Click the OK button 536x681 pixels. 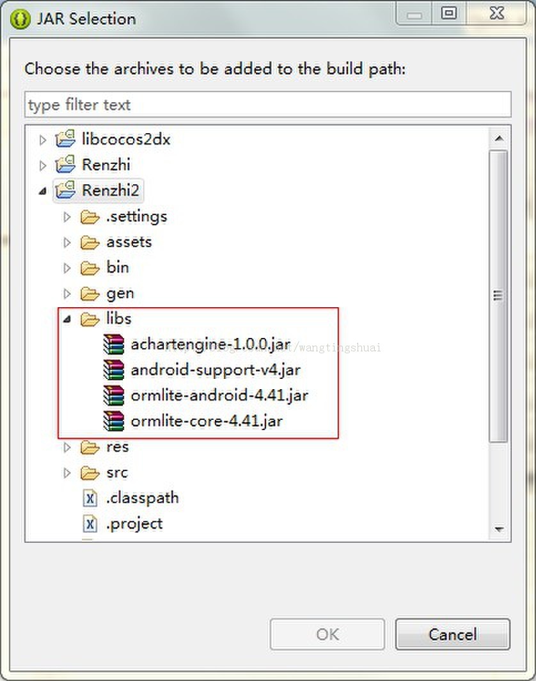327,634
